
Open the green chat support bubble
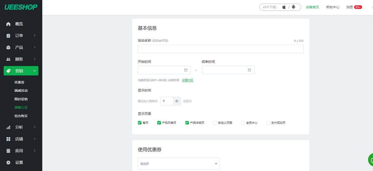pyautogui.click(x=371, y=160)
